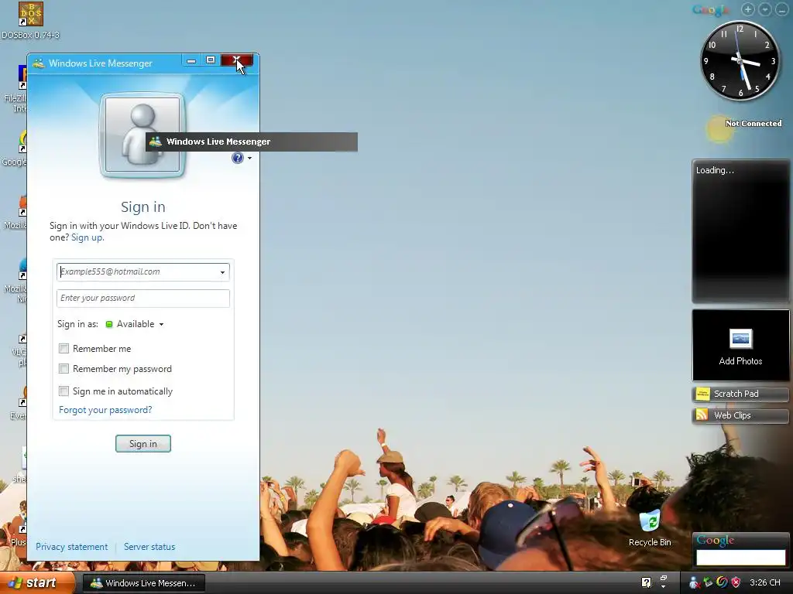Check the Remember me checkbox

(64, 349)
